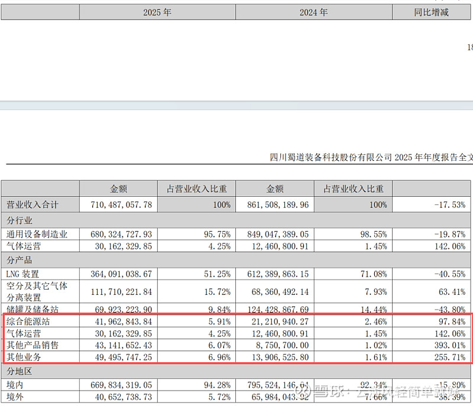
Task: Click the share value 94.28%
Action: coord(217,385)
